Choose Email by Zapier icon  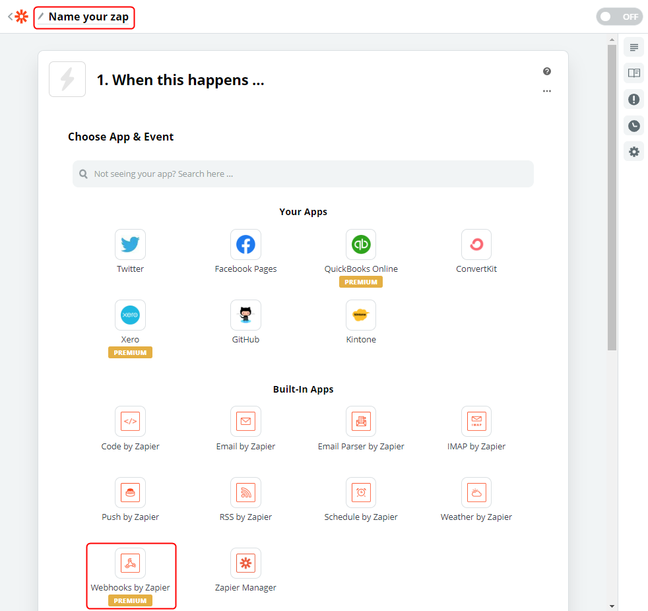pos(245,422)
